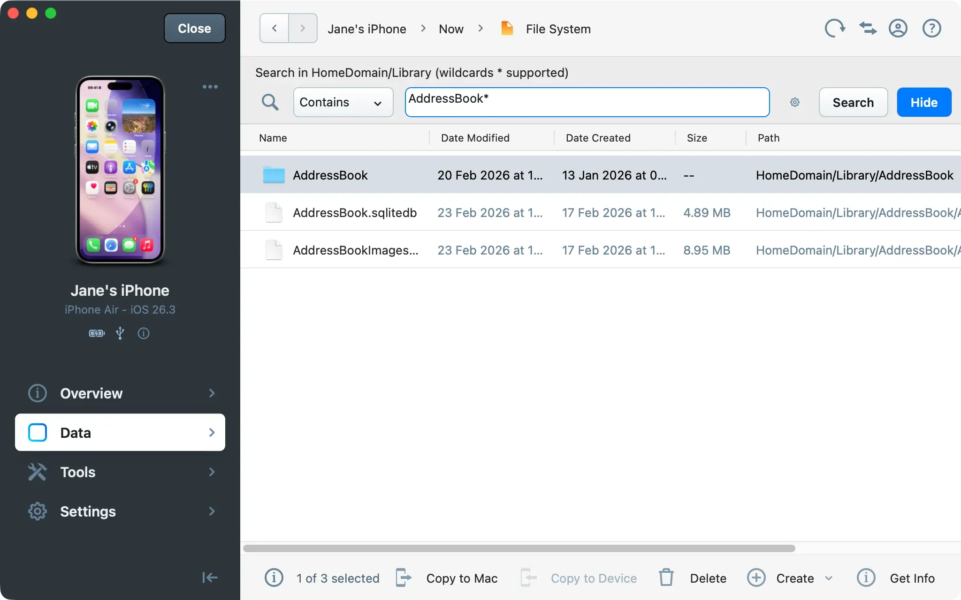Open Get Info via its info icon

[x=866, y=578]
